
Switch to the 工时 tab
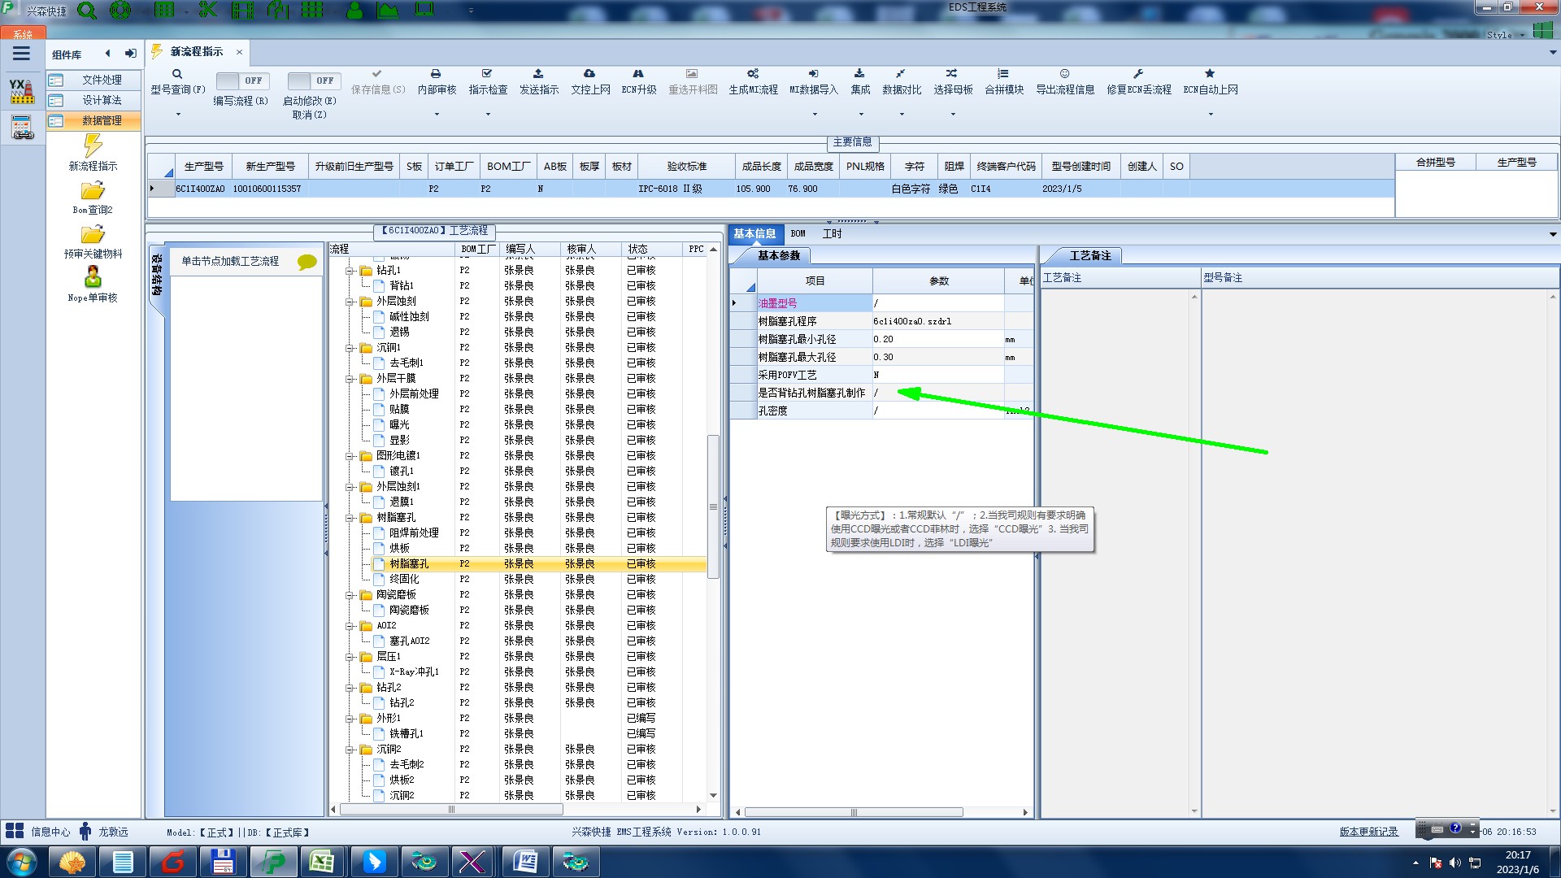[832, 234]
